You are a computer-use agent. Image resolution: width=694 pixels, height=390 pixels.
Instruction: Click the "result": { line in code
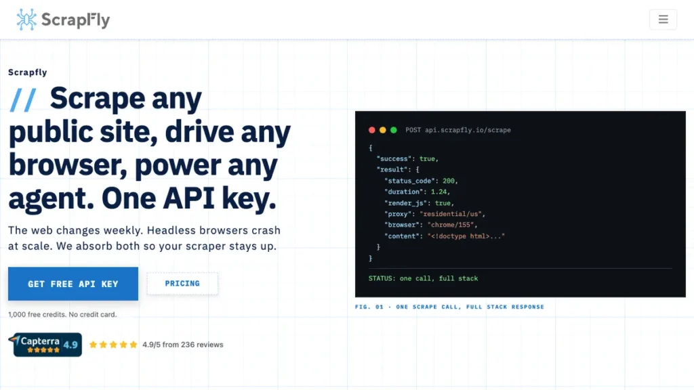pyautogui.click(x=398, y=170)
